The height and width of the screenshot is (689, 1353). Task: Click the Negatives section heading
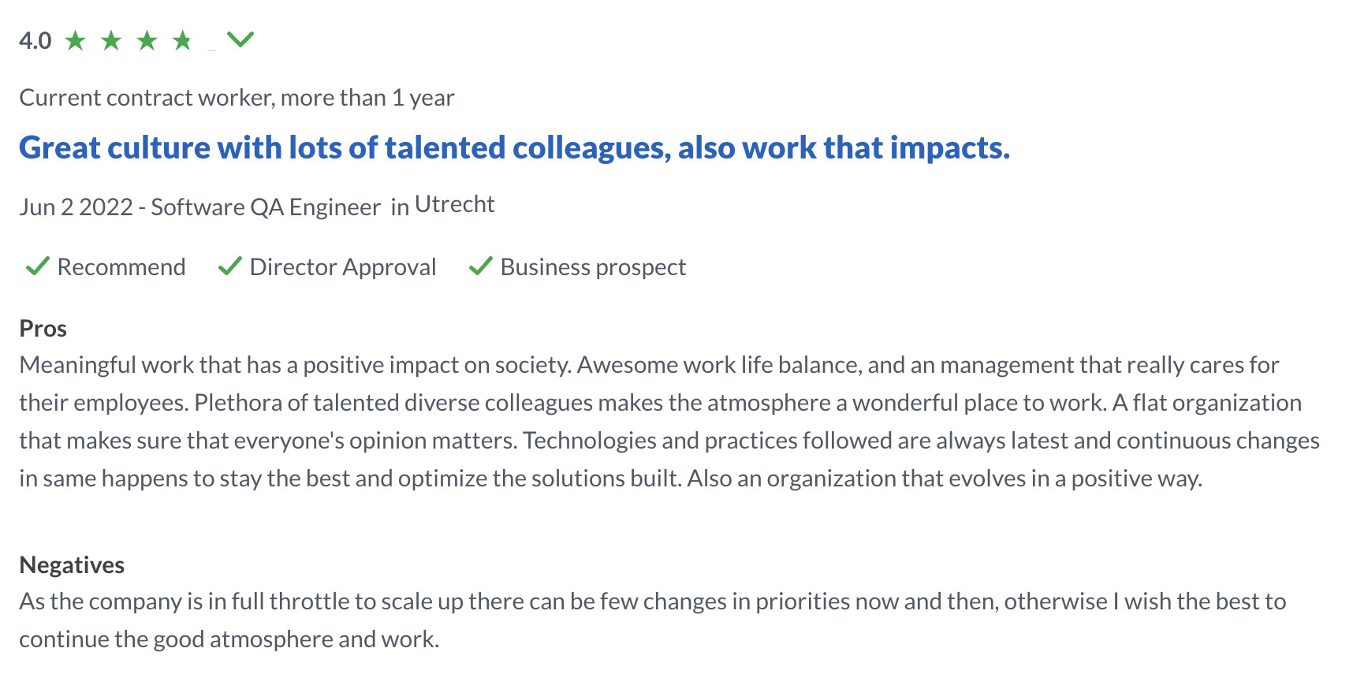point(72,565)
